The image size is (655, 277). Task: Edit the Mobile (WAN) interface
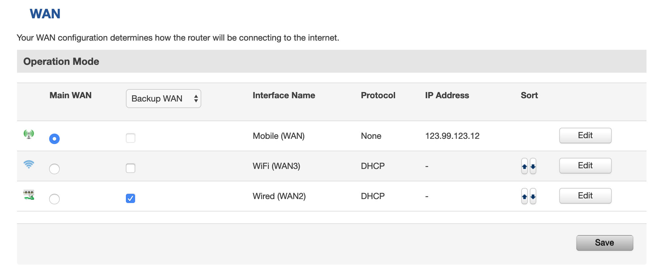tap(585, 136)
